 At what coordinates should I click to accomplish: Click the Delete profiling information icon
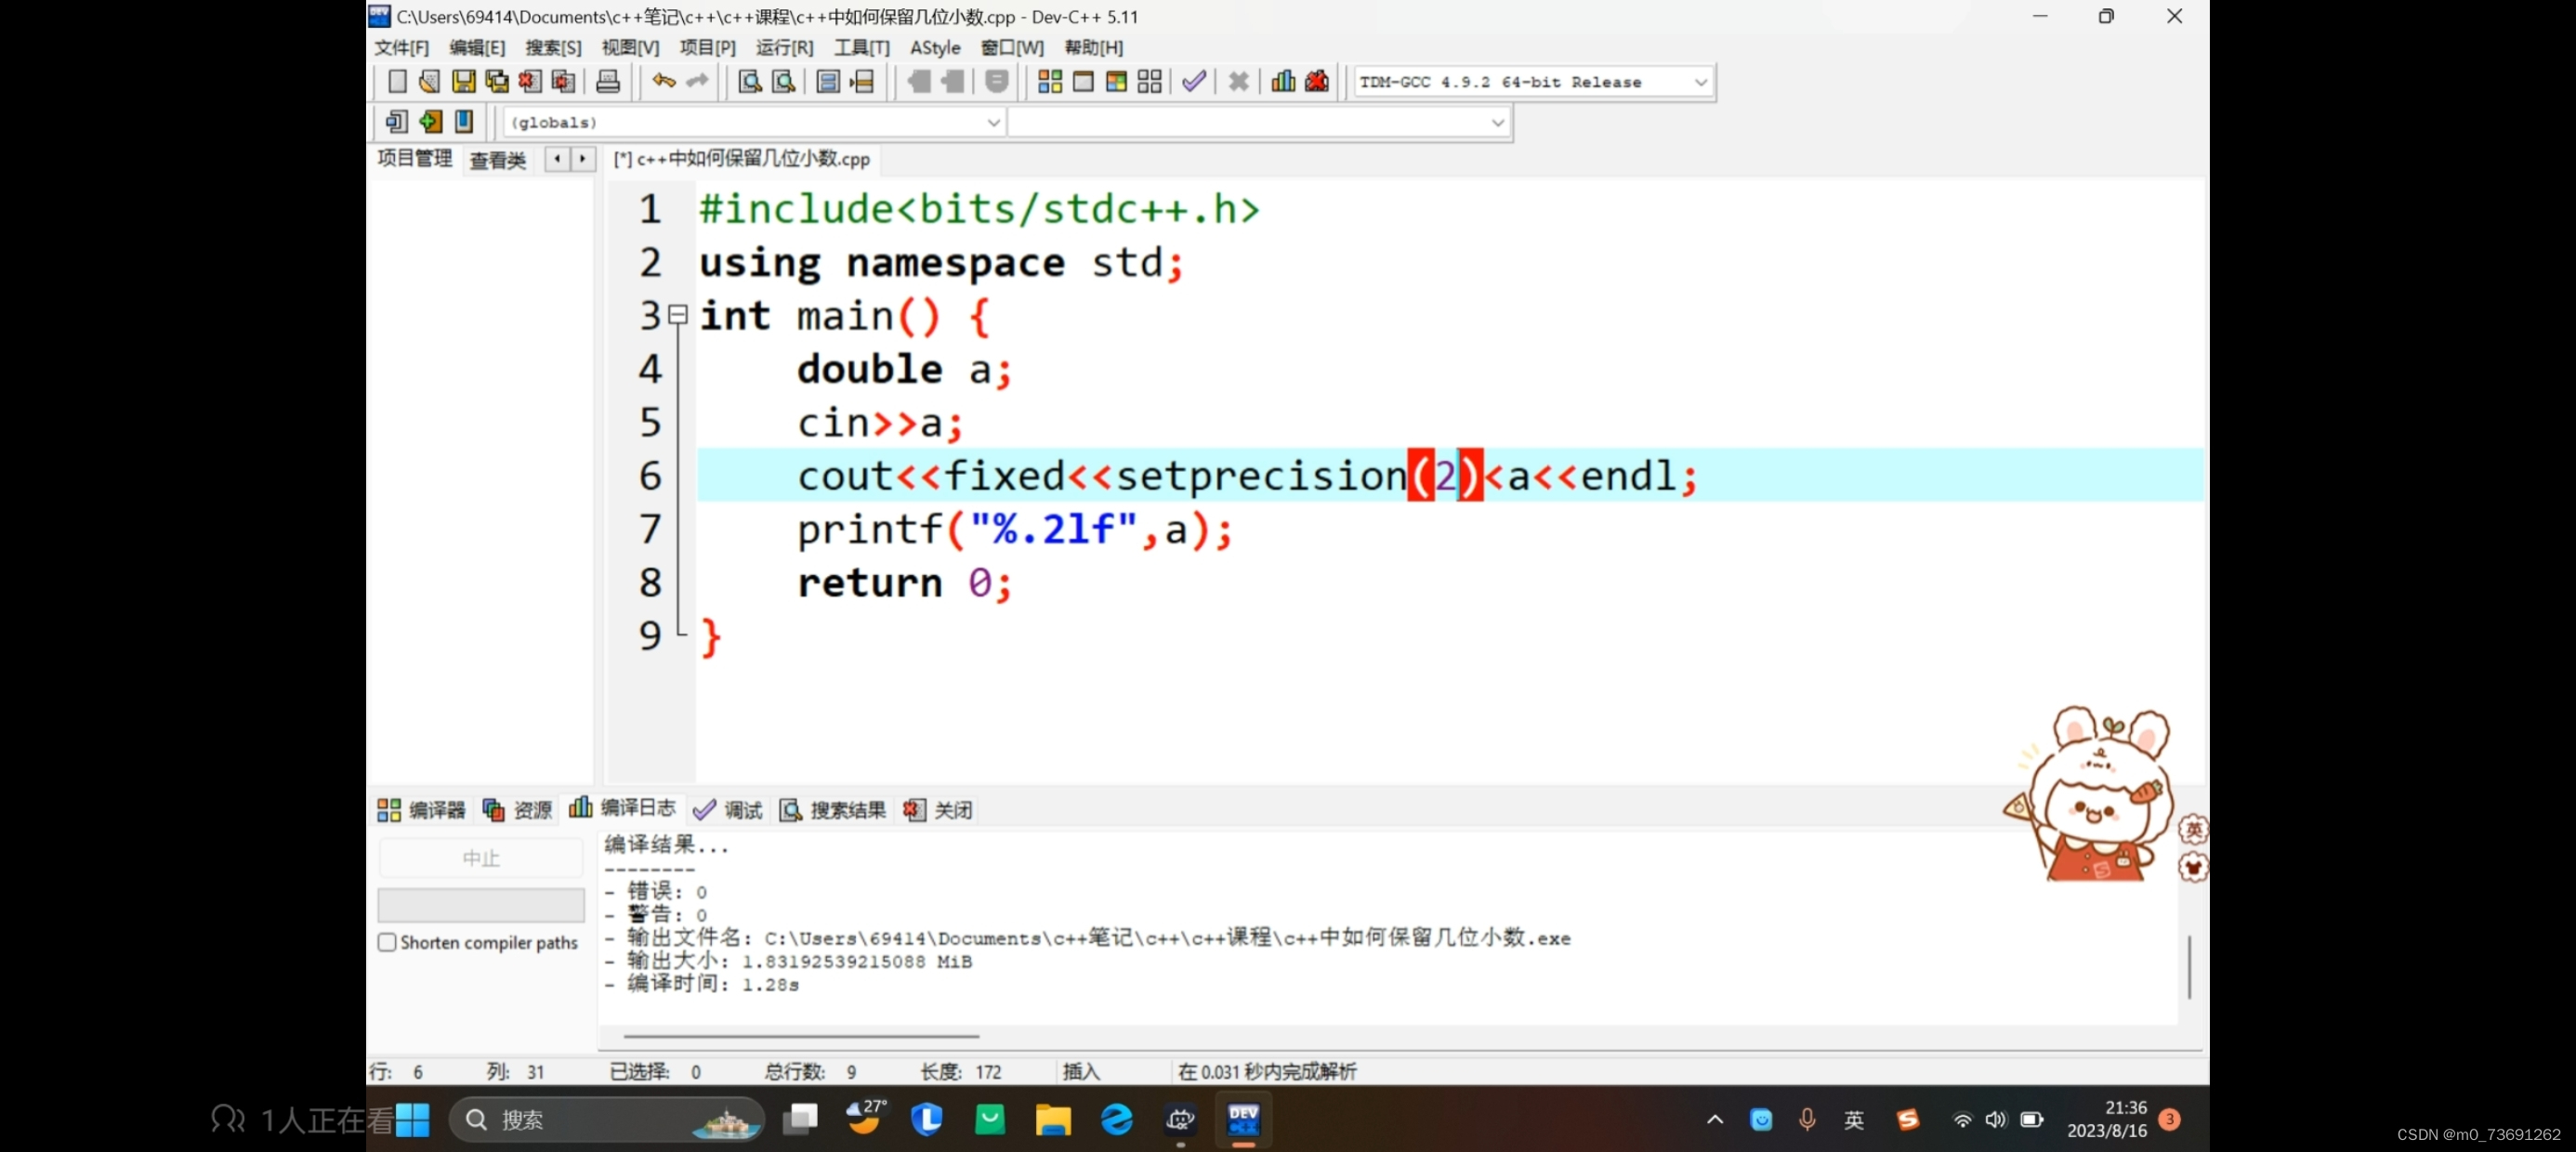1317,82
